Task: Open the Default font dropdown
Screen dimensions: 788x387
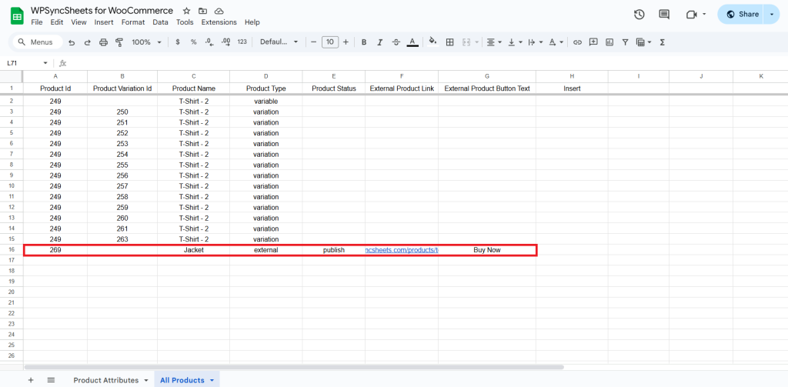Action: (x=279, y=42)
